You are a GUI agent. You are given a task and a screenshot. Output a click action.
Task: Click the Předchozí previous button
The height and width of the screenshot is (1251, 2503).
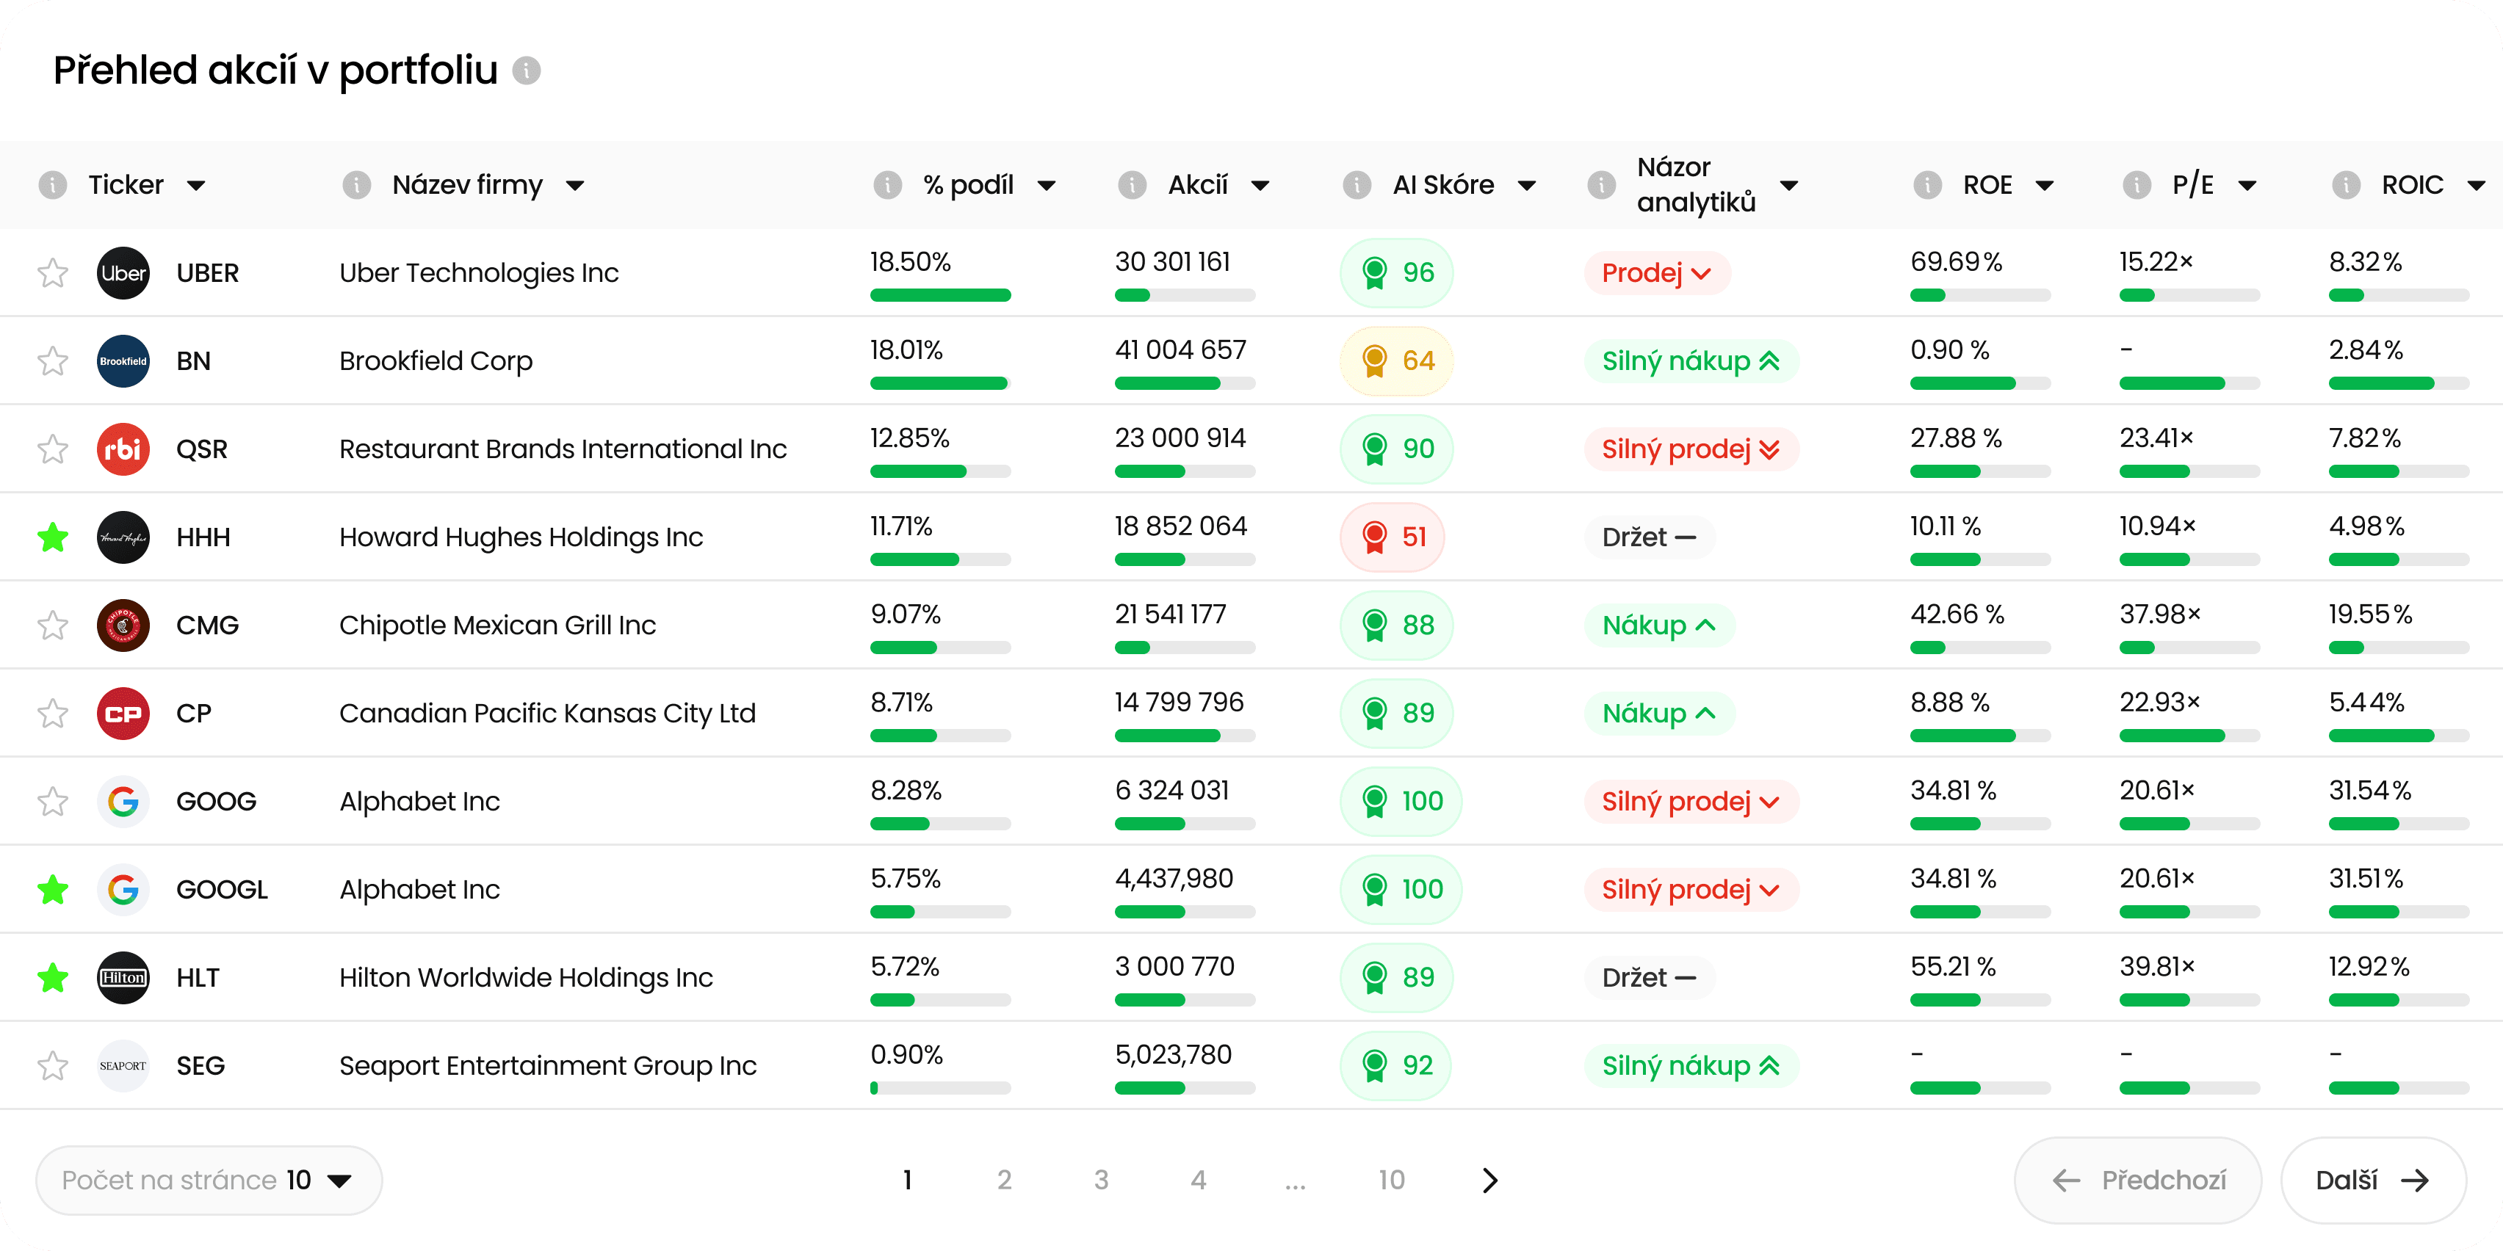pyautogui.click(x=2138, y=1180)
